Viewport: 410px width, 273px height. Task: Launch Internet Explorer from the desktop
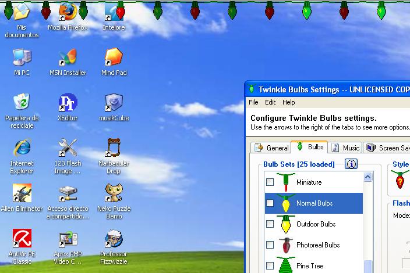coord(22,148)
